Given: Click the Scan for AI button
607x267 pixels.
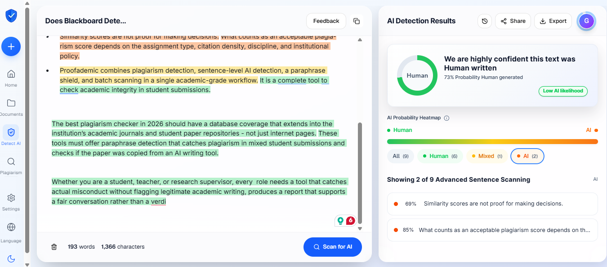Looking at the screenshot, I should click(x=333, y=247).
